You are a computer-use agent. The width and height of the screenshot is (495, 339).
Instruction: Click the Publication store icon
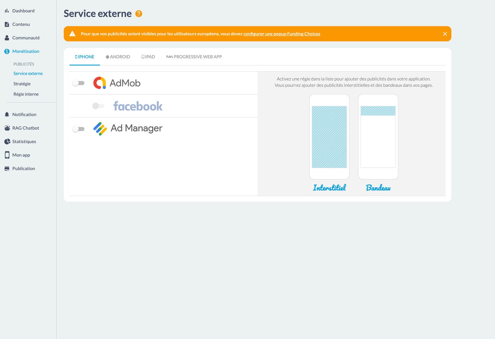tap(7, 169)
